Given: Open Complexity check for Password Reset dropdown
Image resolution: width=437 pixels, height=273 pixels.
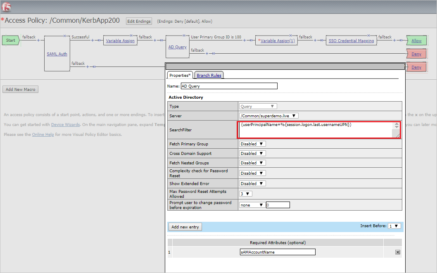Looking at the screenshot, I should (x=252, y=173).
